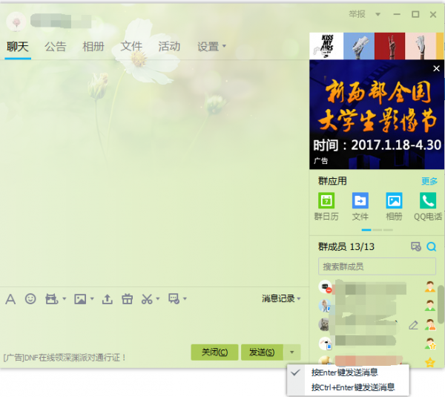Click the 关闭(C) button
The image size is (445, 397).
pyautogui.click(x=214, y=352)
